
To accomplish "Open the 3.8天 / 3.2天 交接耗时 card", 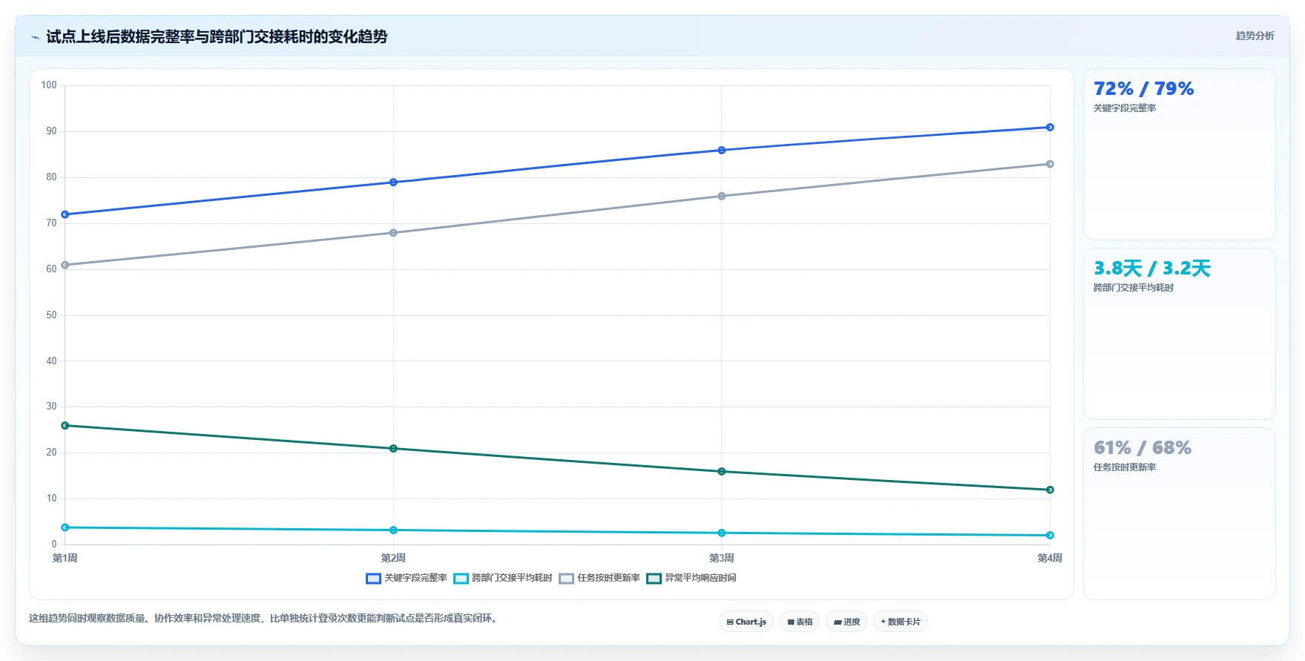I will (1180, 334).
